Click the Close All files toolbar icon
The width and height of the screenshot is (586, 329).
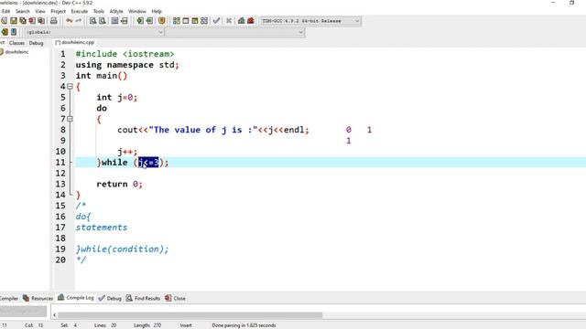tap(41, 21)
